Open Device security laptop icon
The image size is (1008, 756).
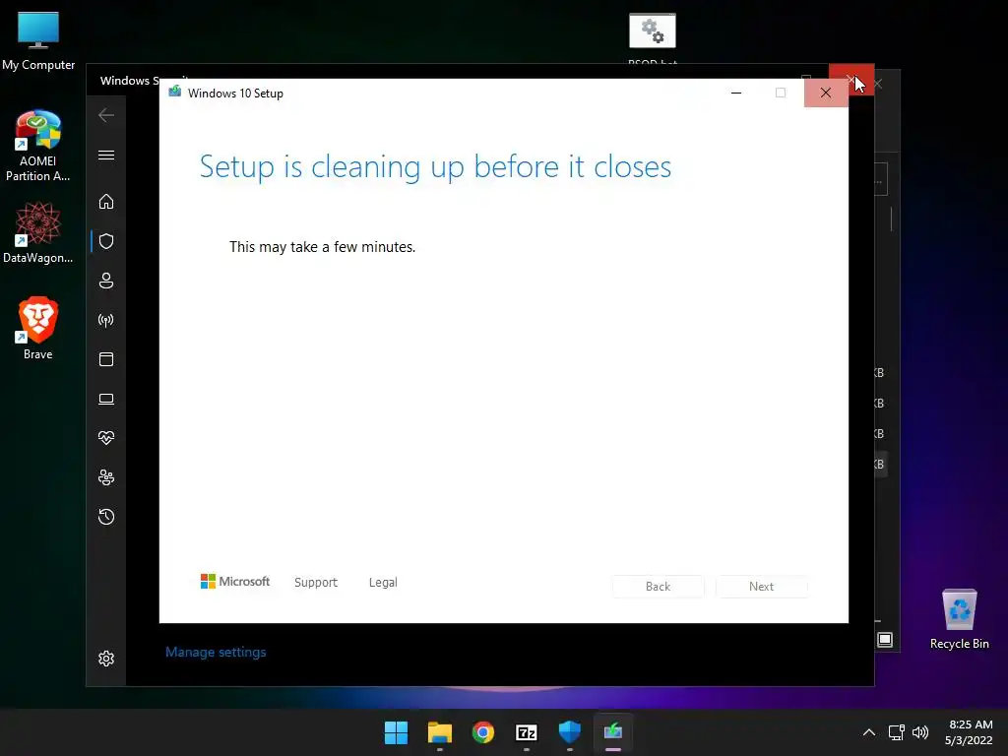106,400
